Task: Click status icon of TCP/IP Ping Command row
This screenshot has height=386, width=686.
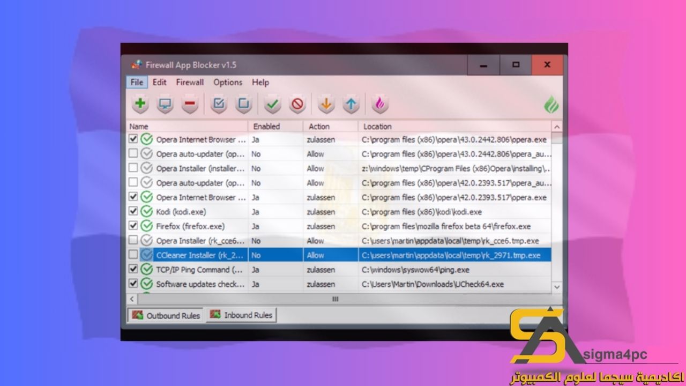Action: pos(147,270)
